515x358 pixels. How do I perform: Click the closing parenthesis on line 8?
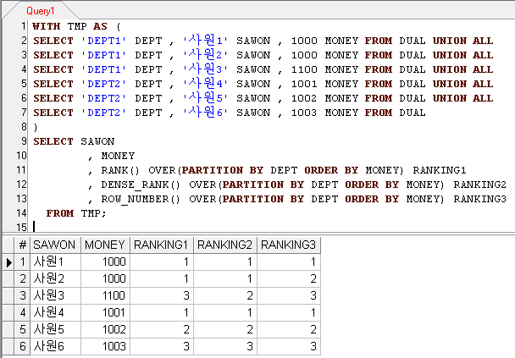(x=36, y=127)
